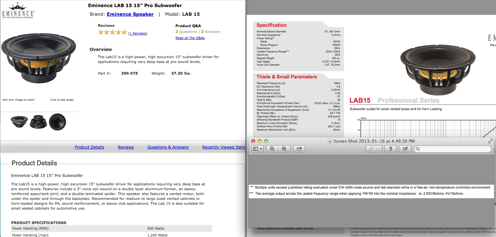Viewport: 496px width, 237px height.
Task: Click the '3 Answers' count text
Action: coord(210,32)
